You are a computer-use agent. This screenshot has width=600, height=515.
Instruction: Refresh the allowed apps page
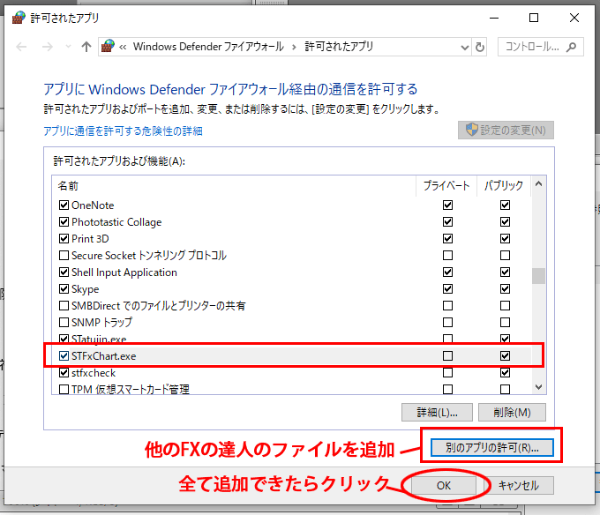(480, 48)
